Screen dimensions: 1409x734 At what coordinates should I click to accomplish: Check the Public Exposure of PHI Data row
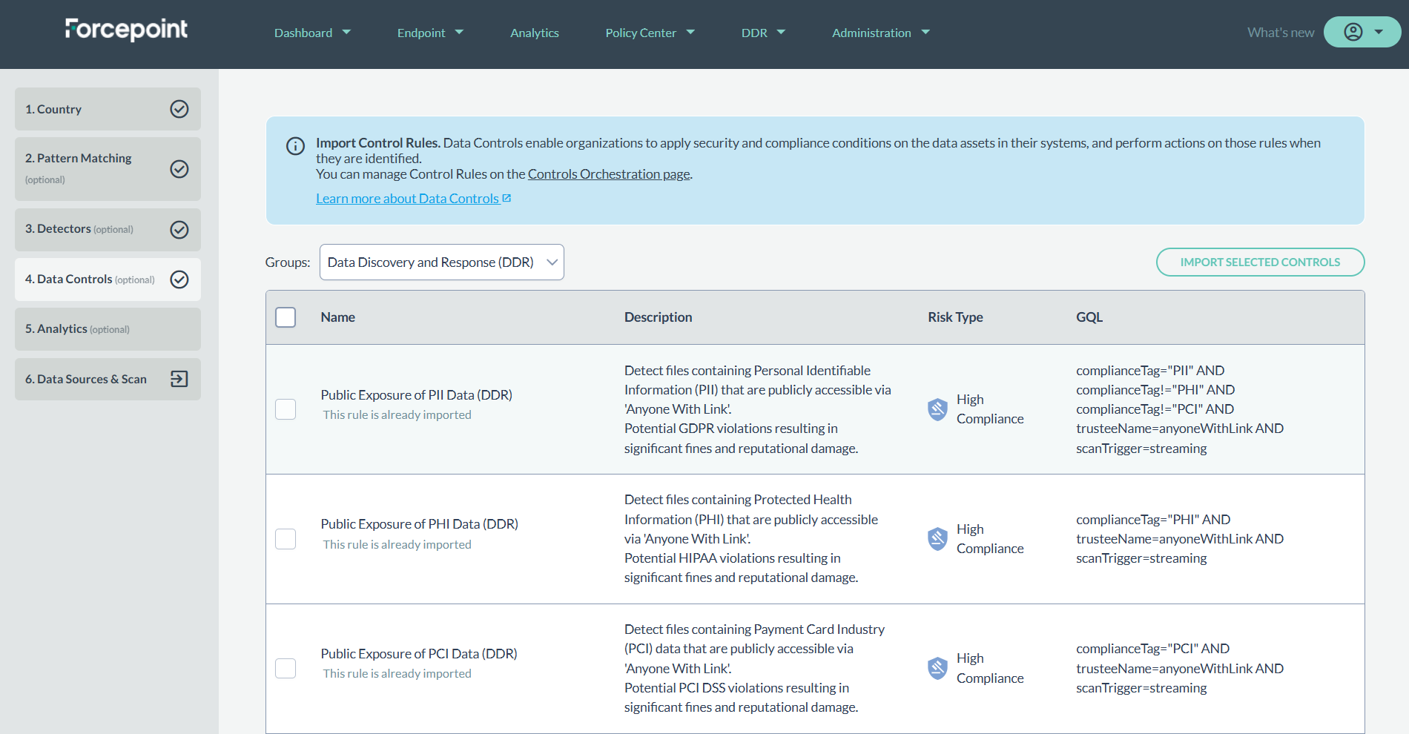tap(286, 539)
